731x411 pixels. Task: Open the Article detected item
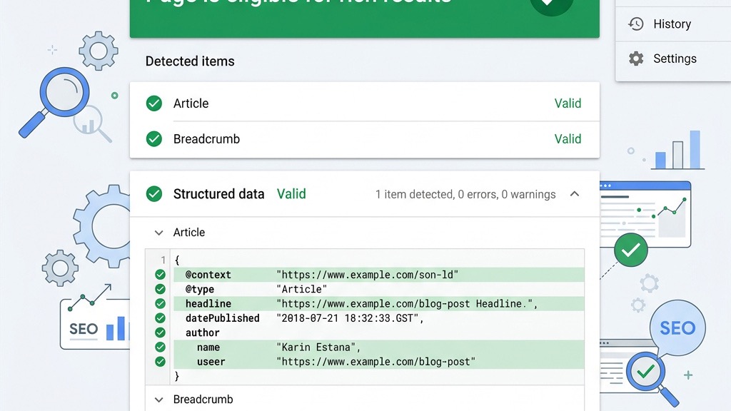click(191, 103)
